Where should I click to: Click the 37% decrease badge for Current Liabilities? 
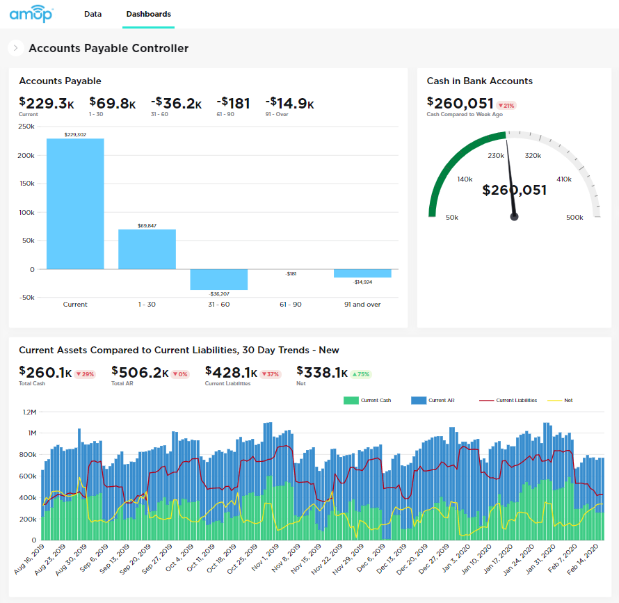(x=270, y=373)
